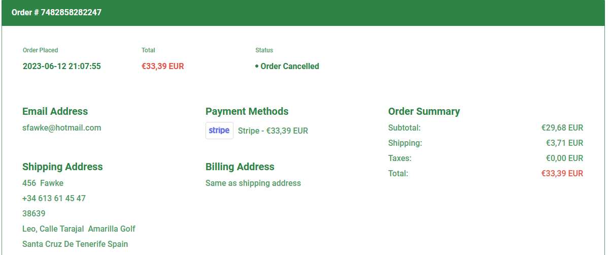Viewport: 608px width, 255px height.
Task: Click the red Order Summary total amount
Action: tap(562, 173)
